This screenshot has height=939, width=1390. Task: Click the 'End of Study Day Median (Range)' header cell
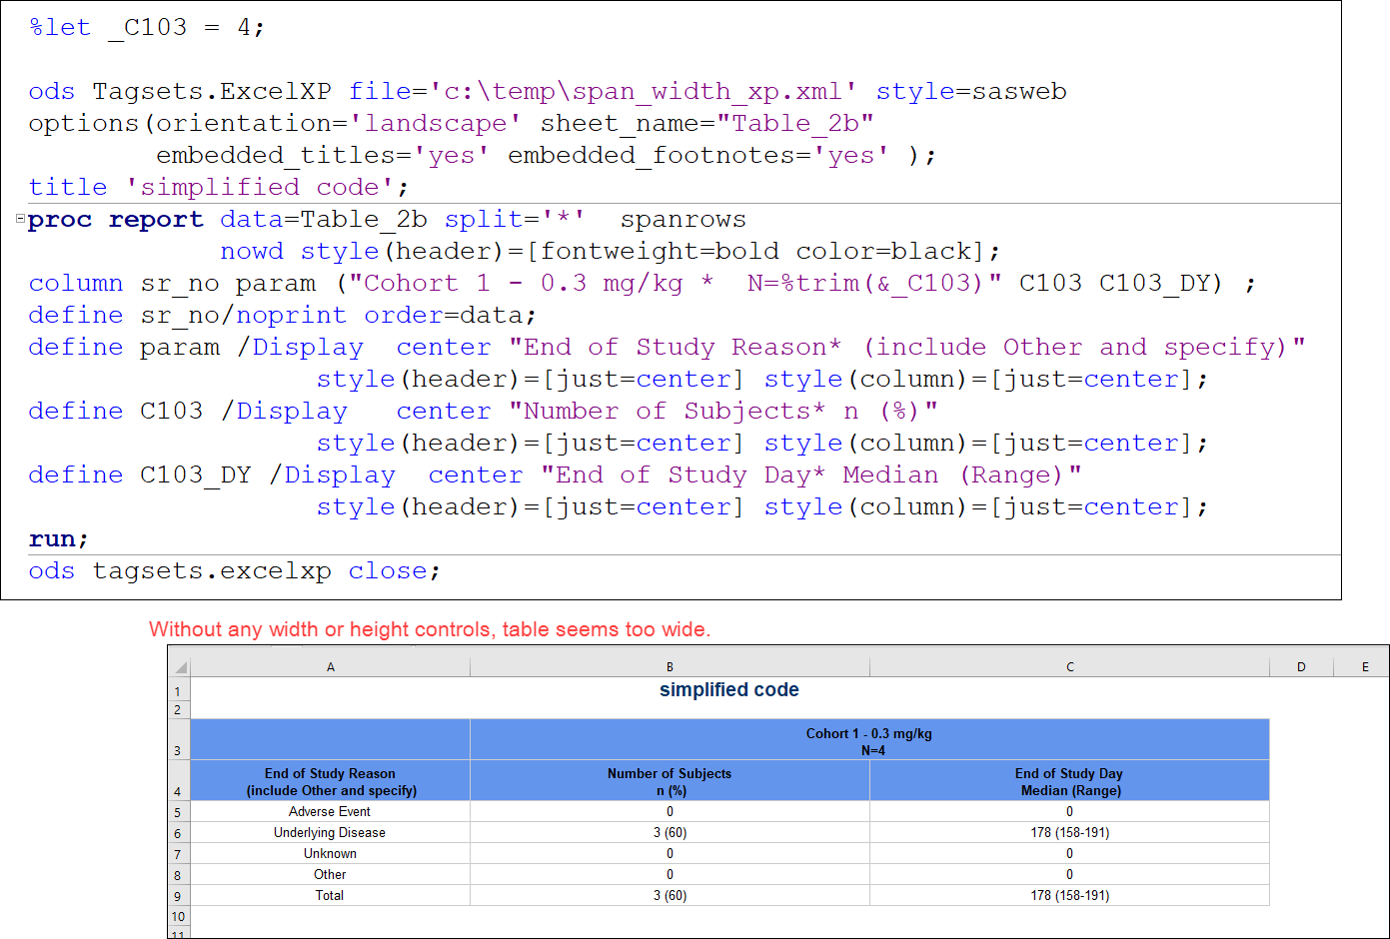click(1069, 780)
